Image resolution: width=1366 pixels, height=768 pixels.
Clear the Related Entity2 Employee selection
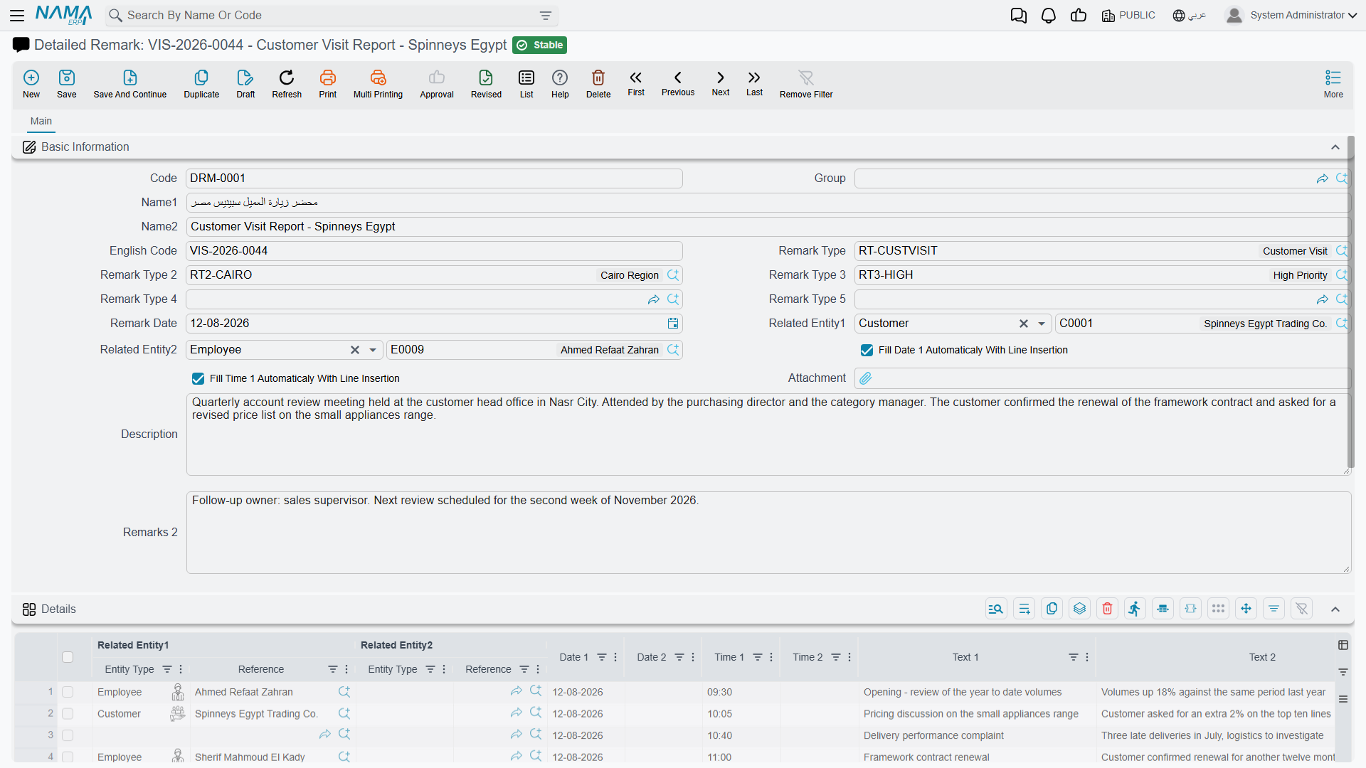click(x=355, y=350)
